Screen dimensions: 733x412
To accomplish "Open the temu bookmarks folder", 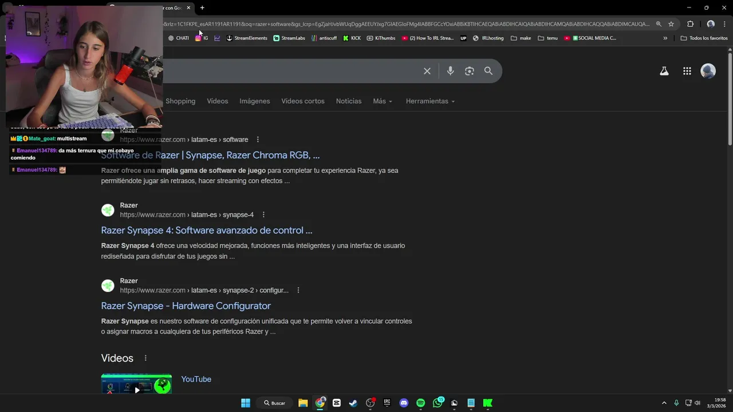I will pyautogui.click(x=547, y=38).
